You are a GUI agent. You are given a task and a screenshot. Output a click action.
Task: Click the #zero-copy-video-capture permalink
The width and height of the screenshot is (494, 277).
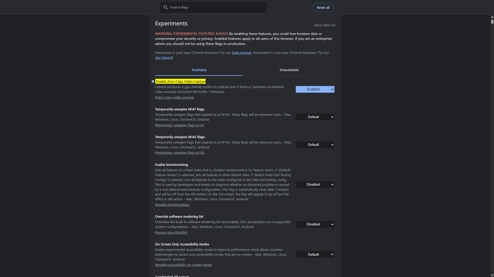click(x=174, y=97)
